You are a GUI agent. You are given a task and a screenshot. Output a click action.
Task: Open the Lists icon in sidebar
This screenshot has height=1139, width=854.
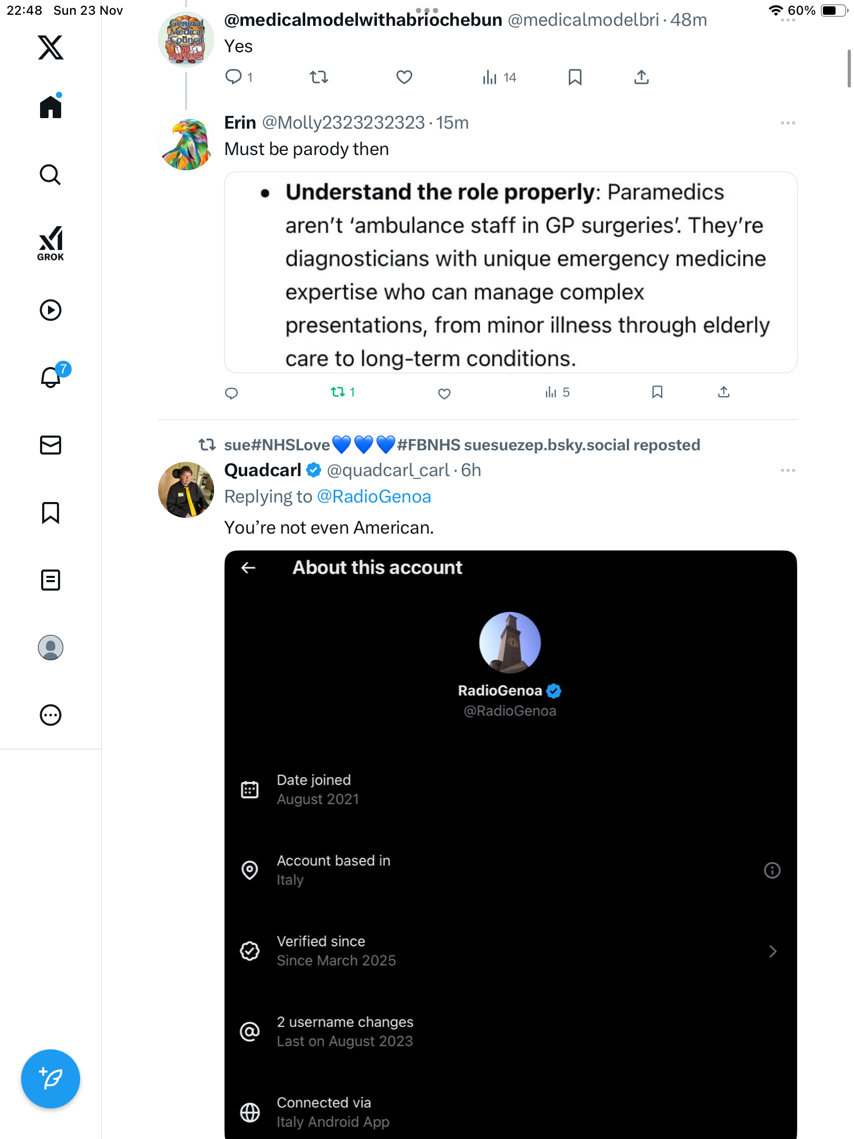pyautogui.click(x=51, y=580)
